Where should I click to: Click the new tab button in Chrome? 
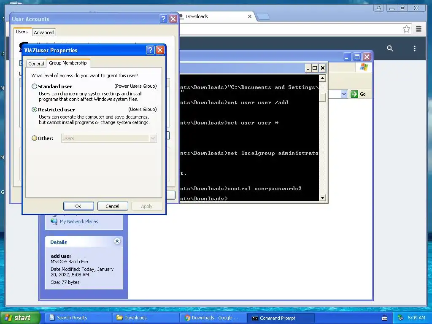click(263, 16)
